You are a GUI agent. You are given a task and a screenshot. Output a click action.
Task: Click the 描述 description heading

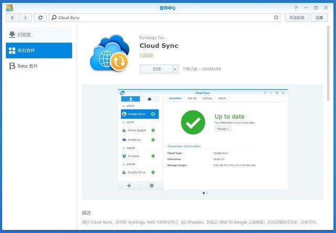[x=86, y=213]
